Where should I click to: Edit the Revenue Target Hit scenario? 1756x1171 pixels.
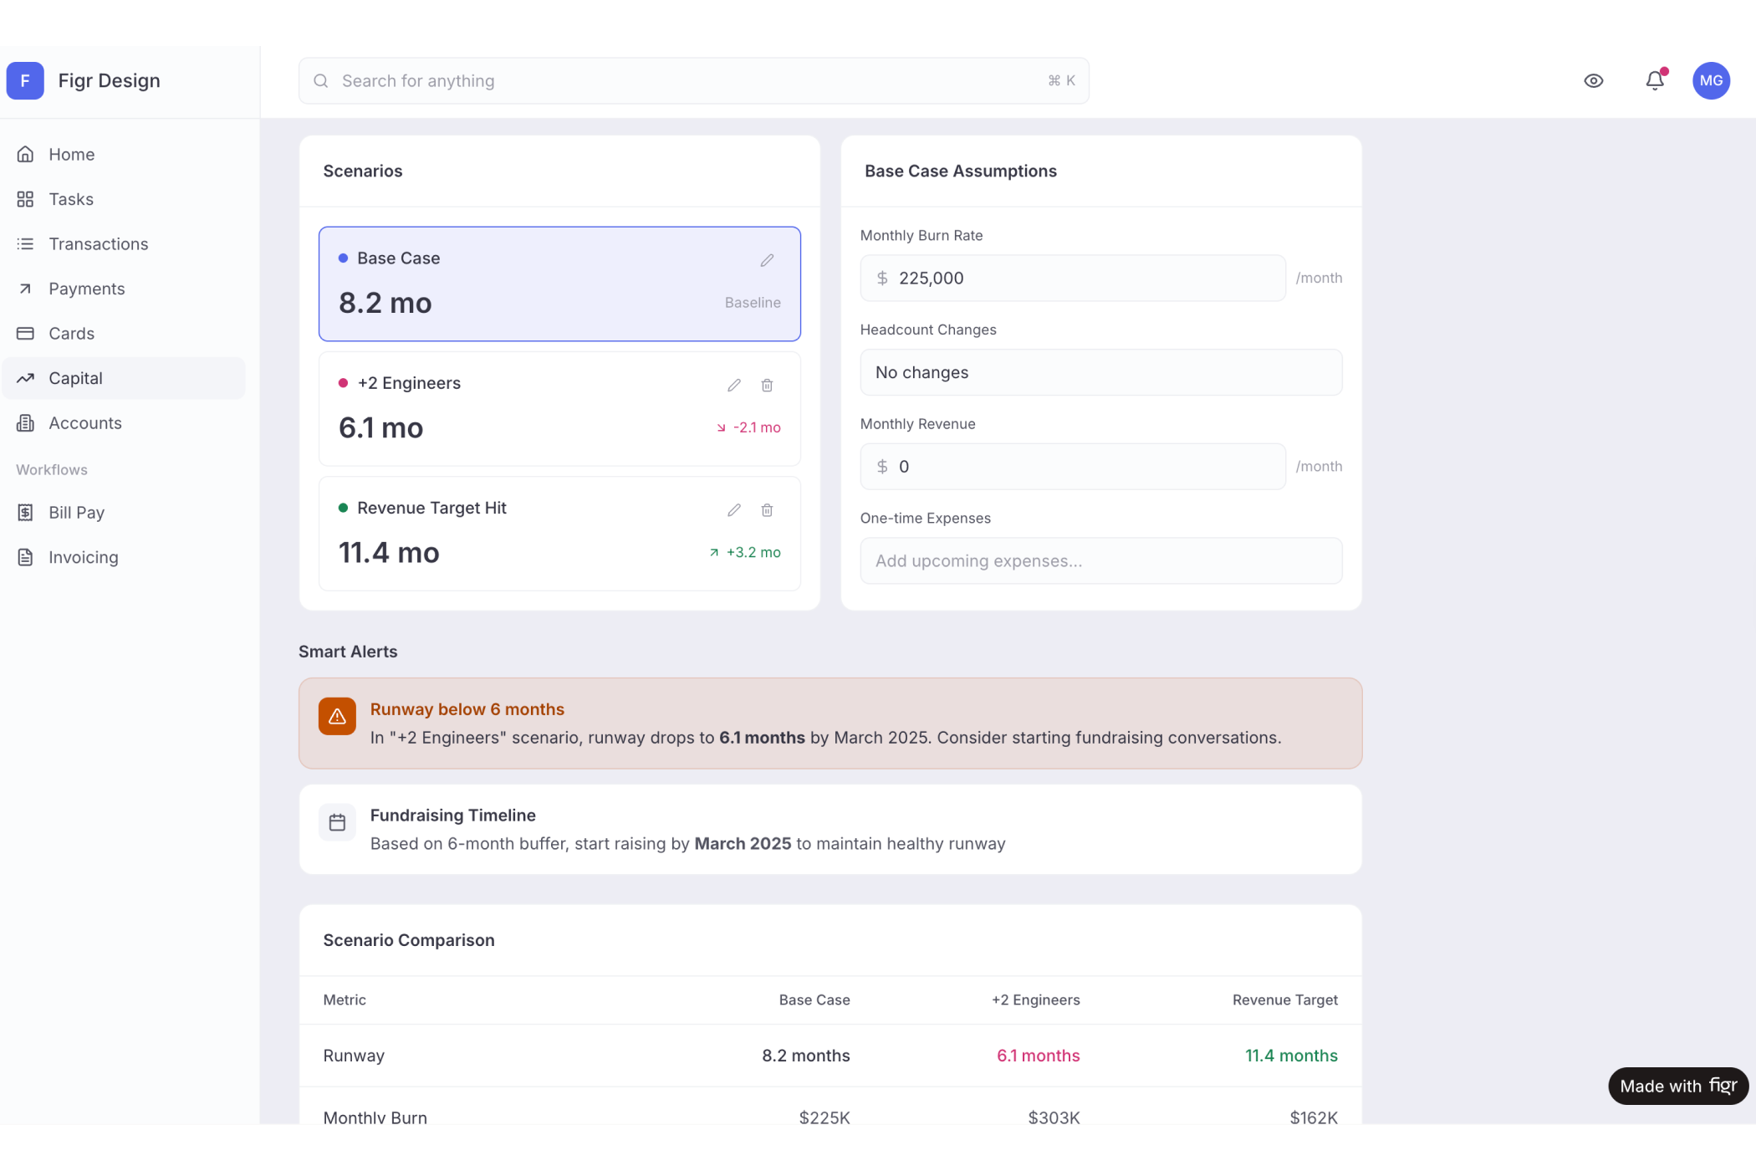[734, 510]
